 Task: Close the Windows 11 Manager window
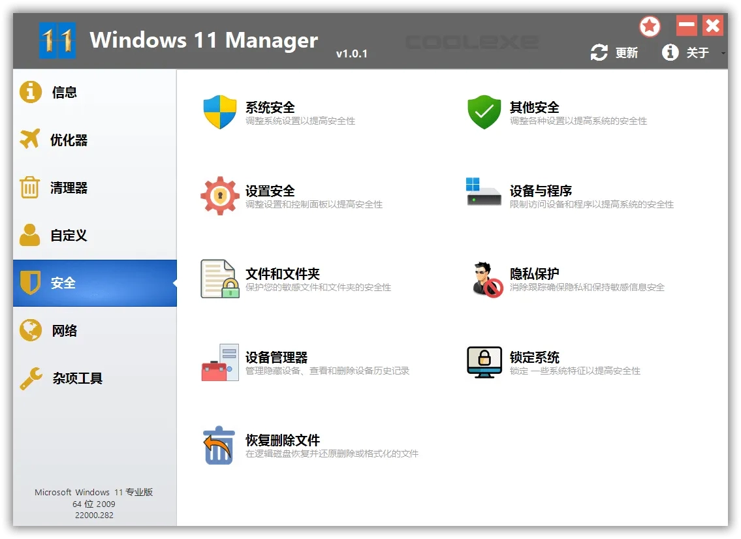click(713, 25)
